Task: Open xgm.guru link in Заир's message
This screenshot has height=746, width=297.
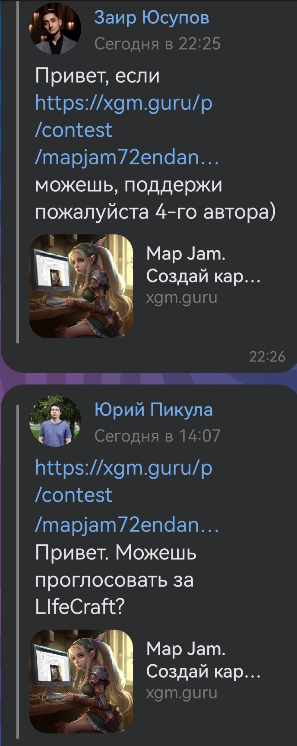Action: (126, 130)
